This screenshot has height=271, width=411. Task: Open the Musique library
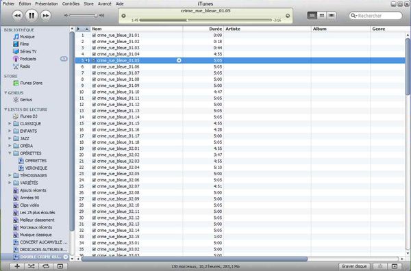(x=24, y=37)
